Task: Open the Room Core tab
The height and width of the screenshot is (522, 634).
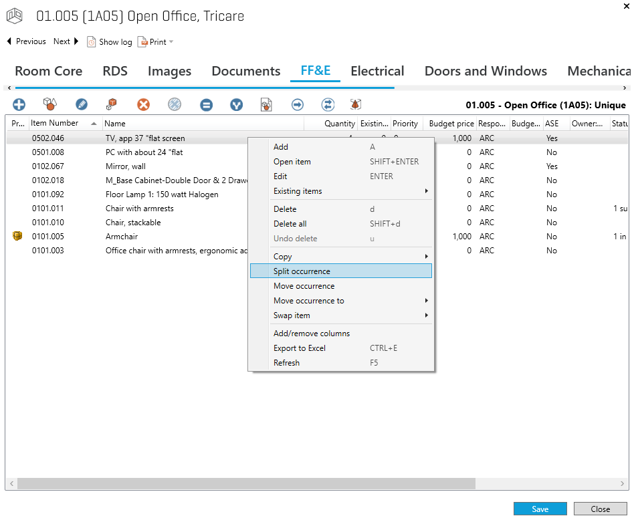Action: 49,72
